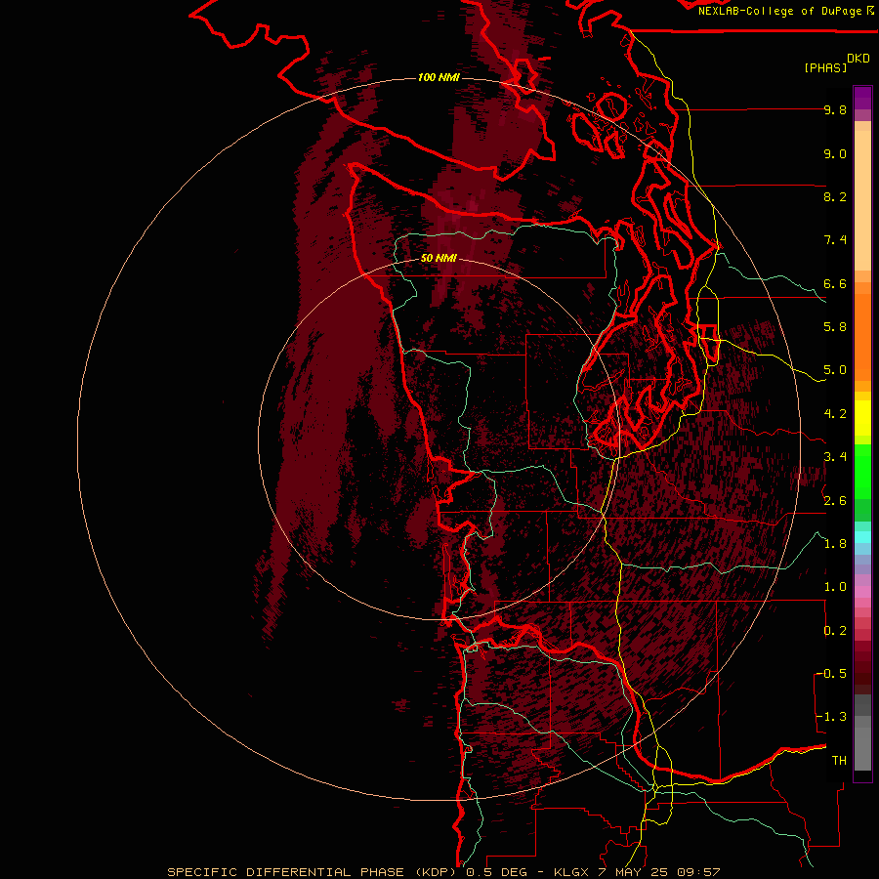
Task: Click the 9.0 value on color scale
Action: [835, 154]
